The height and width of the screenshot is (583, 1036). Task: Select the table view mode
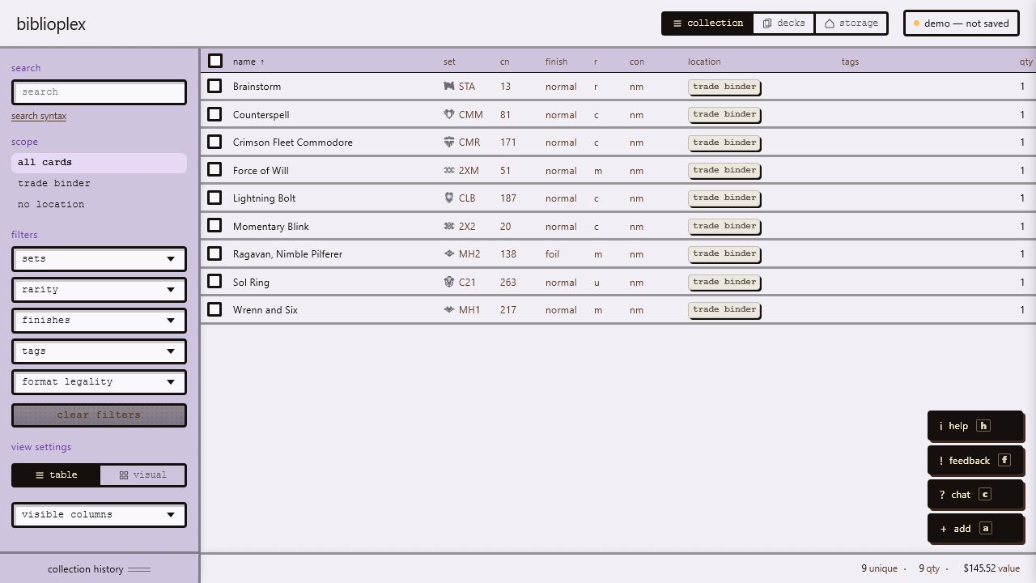pos(56,475)
